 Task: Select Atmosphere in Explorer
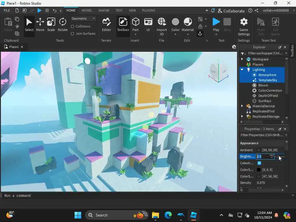(x=267, y=75)
